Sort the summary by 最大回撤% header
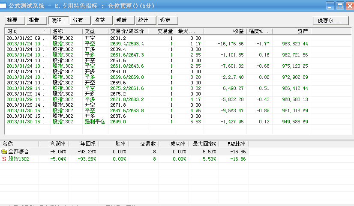354x206 pixels. pyautogui.click(x=204, y=144)
